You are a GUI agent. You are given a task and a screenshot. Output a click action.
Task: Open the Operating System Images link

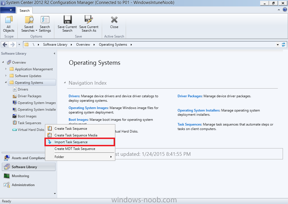tap(88, 108)
